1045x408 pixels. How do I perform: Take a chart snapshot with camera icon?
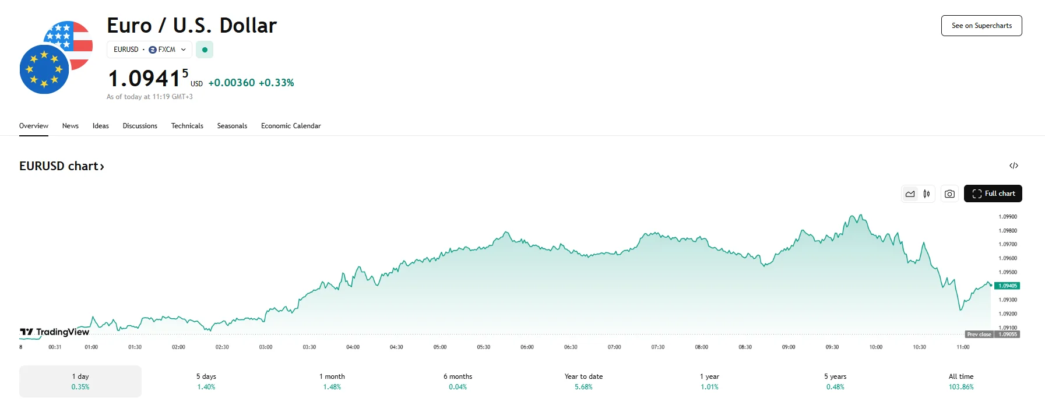(949, 194)
